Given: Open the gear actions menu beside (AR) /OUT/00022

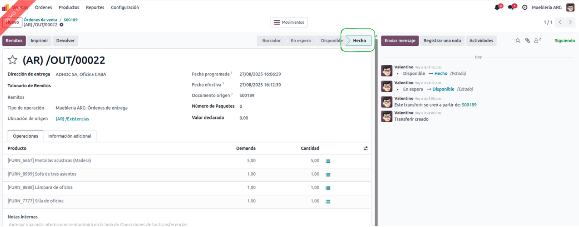Looking at the screenshot, I should pos(61,25).
